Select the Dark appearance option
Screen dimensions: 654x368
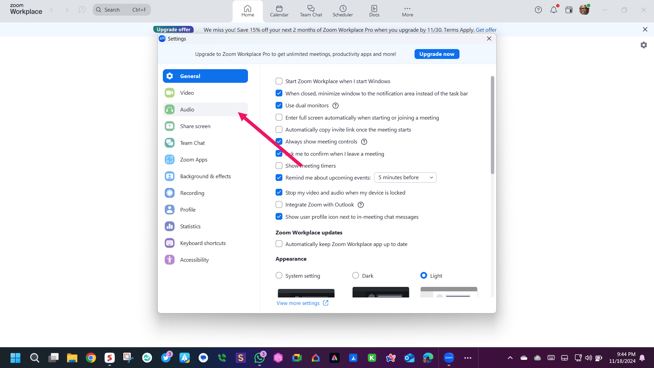coord(356,276)
